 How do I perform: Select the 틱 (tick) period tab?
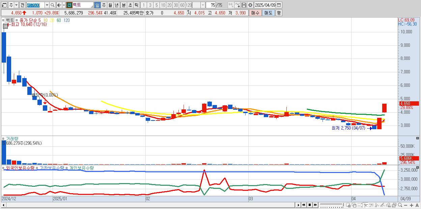pyautogui.click(x=136, y=5)
